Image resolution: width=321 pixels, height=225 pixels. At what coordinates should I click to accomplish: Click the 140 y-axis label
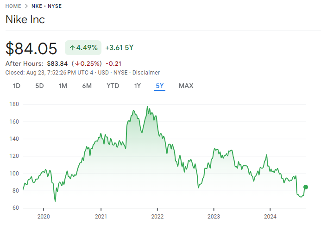pos(14,139)
